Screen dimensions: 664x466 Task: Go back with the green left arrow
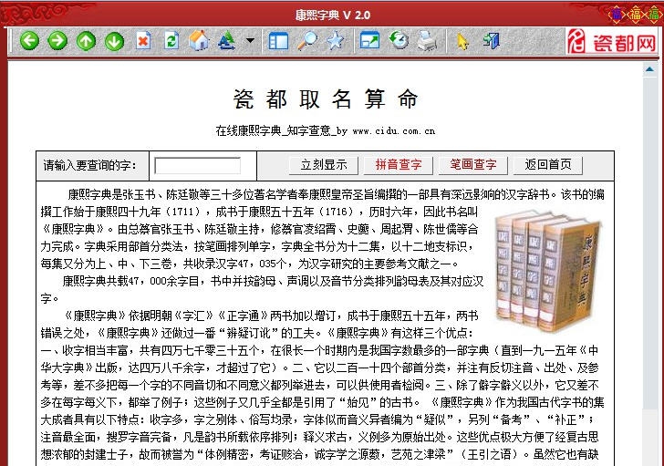[x=29, y=41]
